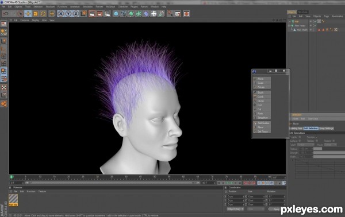Viewport: 345px width, 217px height.
Task: Open the spline objects icon
Action: pos(124,14)
